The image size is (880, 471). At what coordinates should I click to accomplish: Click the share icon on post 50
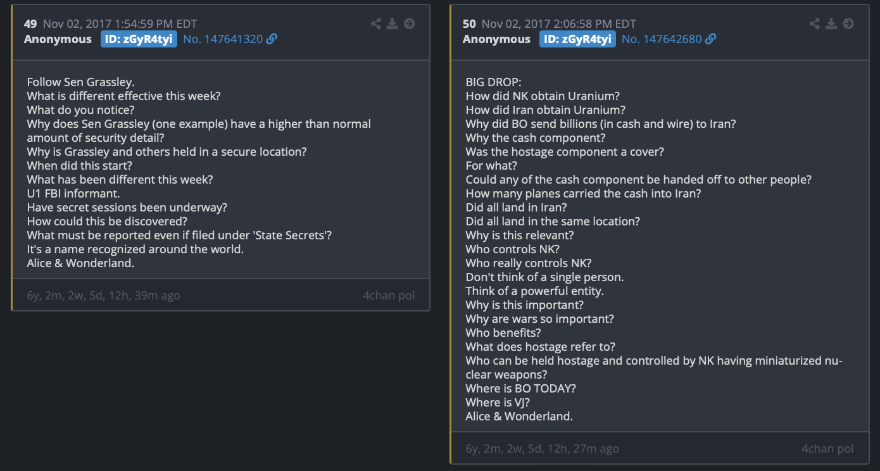(815, 24)
